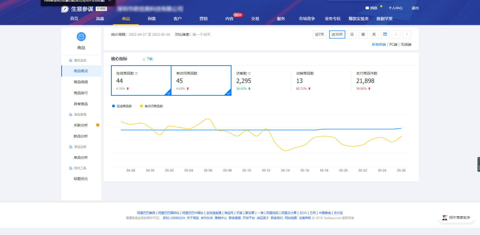The image size is (480, 235).
Task: Click the 生意参谋 logo icon
Action: point(64,8)
